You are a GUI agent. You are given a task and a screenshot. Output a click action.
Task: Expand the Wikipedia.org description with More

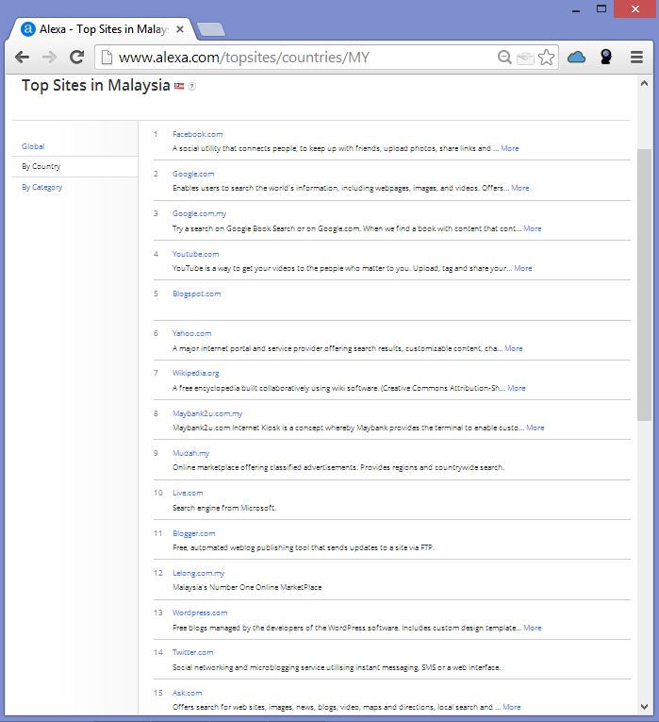click(x=516, y=388)
